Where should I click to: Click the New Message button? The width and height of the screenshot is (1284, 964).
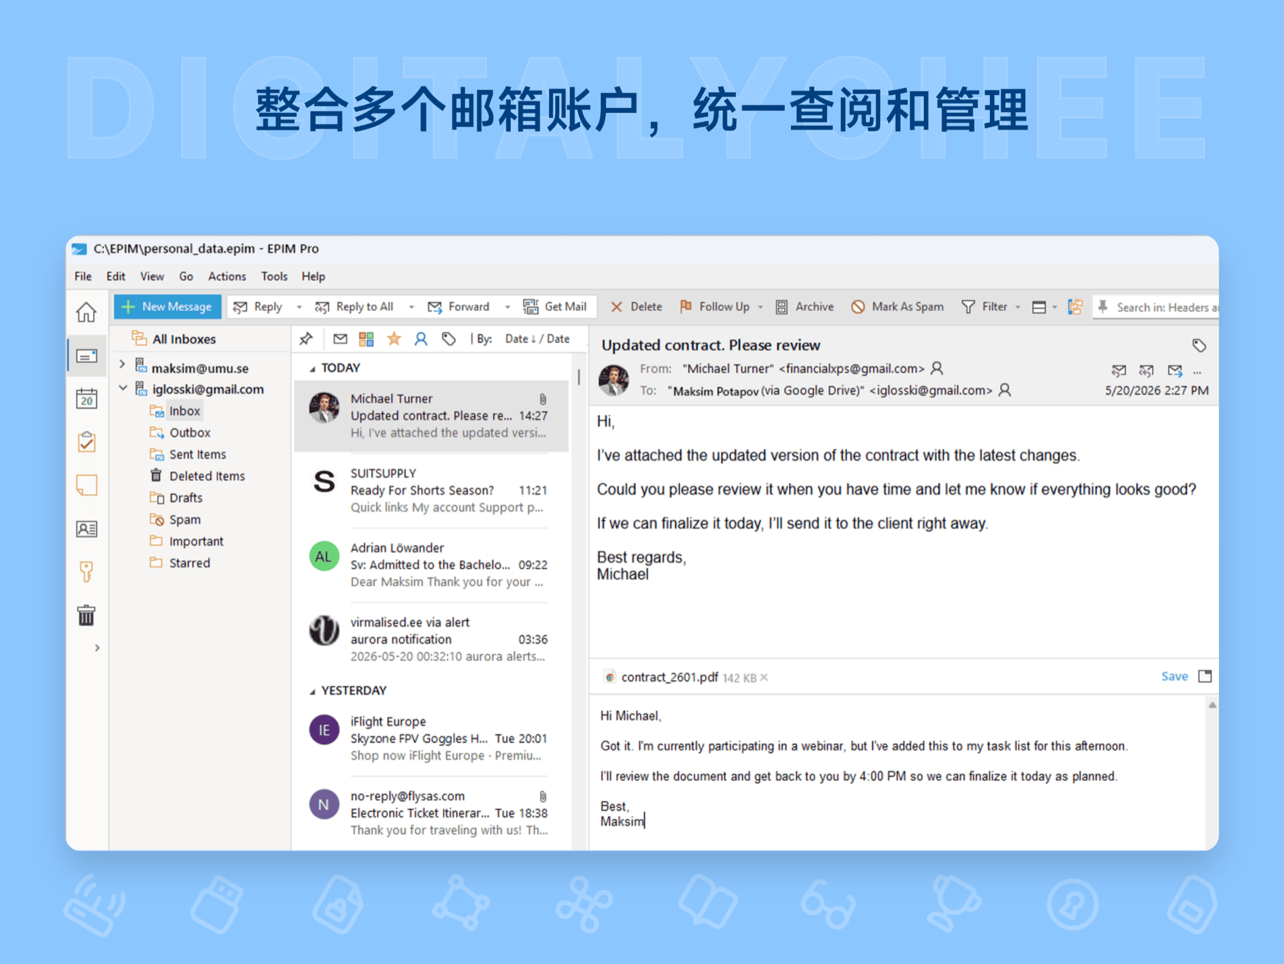coord(168,307)
